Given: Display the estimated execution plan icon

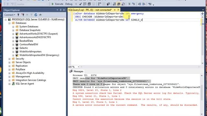Looking at the screenshot, I should click(85, 4).
